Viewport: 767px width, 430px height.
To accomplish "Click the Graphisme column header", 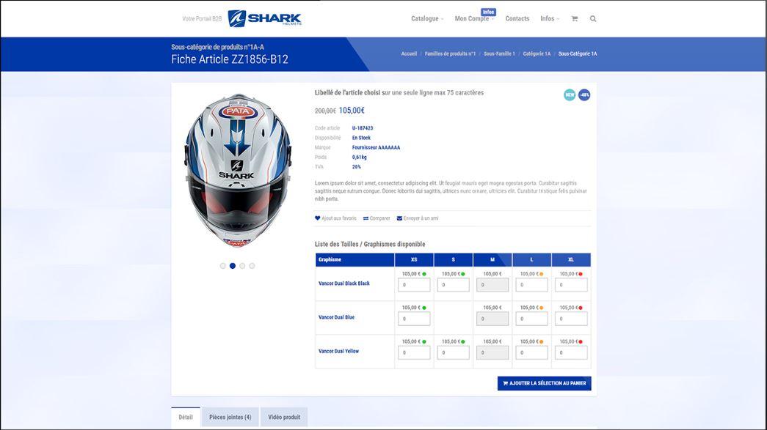I will pyautogui.click(x=355, y=259).
